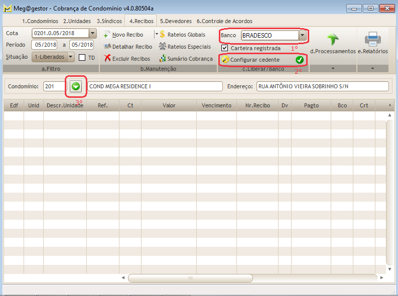Click the Endereço text field
Screen dimensions: 398x296
[x=322, y=86]
